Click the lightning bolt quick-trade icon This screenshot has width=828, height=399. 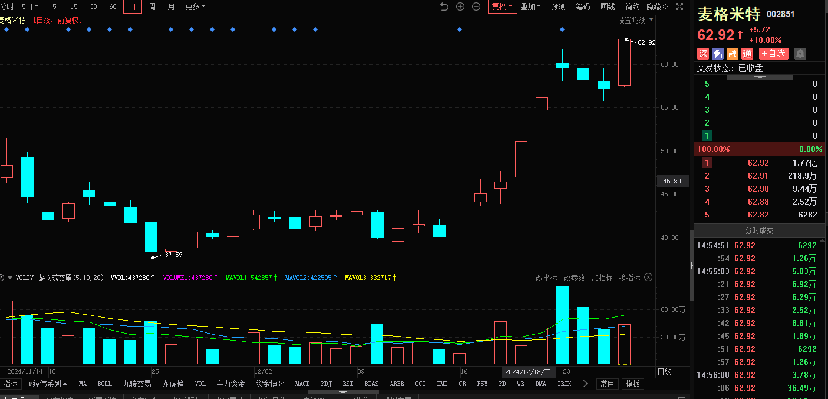click(717, 54)
